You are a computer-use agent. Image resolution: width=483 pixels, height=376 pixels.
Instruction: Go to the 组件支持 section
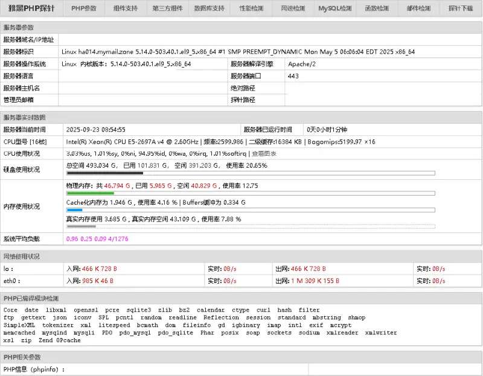tap(126, 8)
